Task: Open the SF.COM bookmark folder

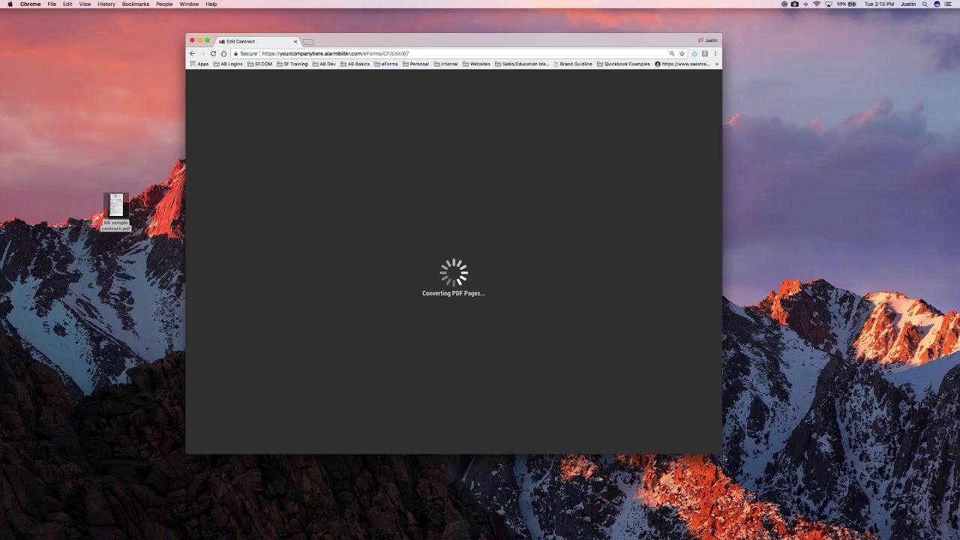Action: 259,64
